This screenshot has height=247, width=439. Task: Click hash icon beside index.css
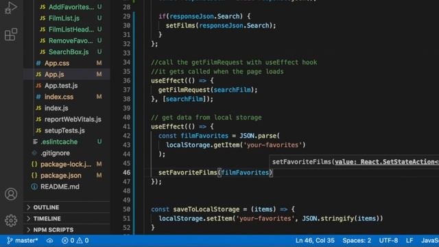click(38, 97)
